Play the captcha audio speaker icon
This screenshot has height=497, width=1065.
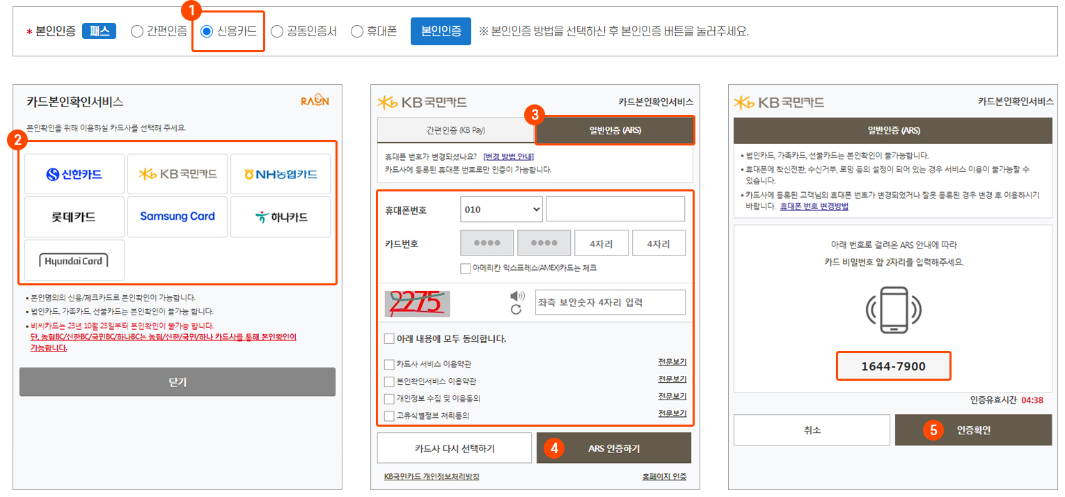tap(517, 296)
